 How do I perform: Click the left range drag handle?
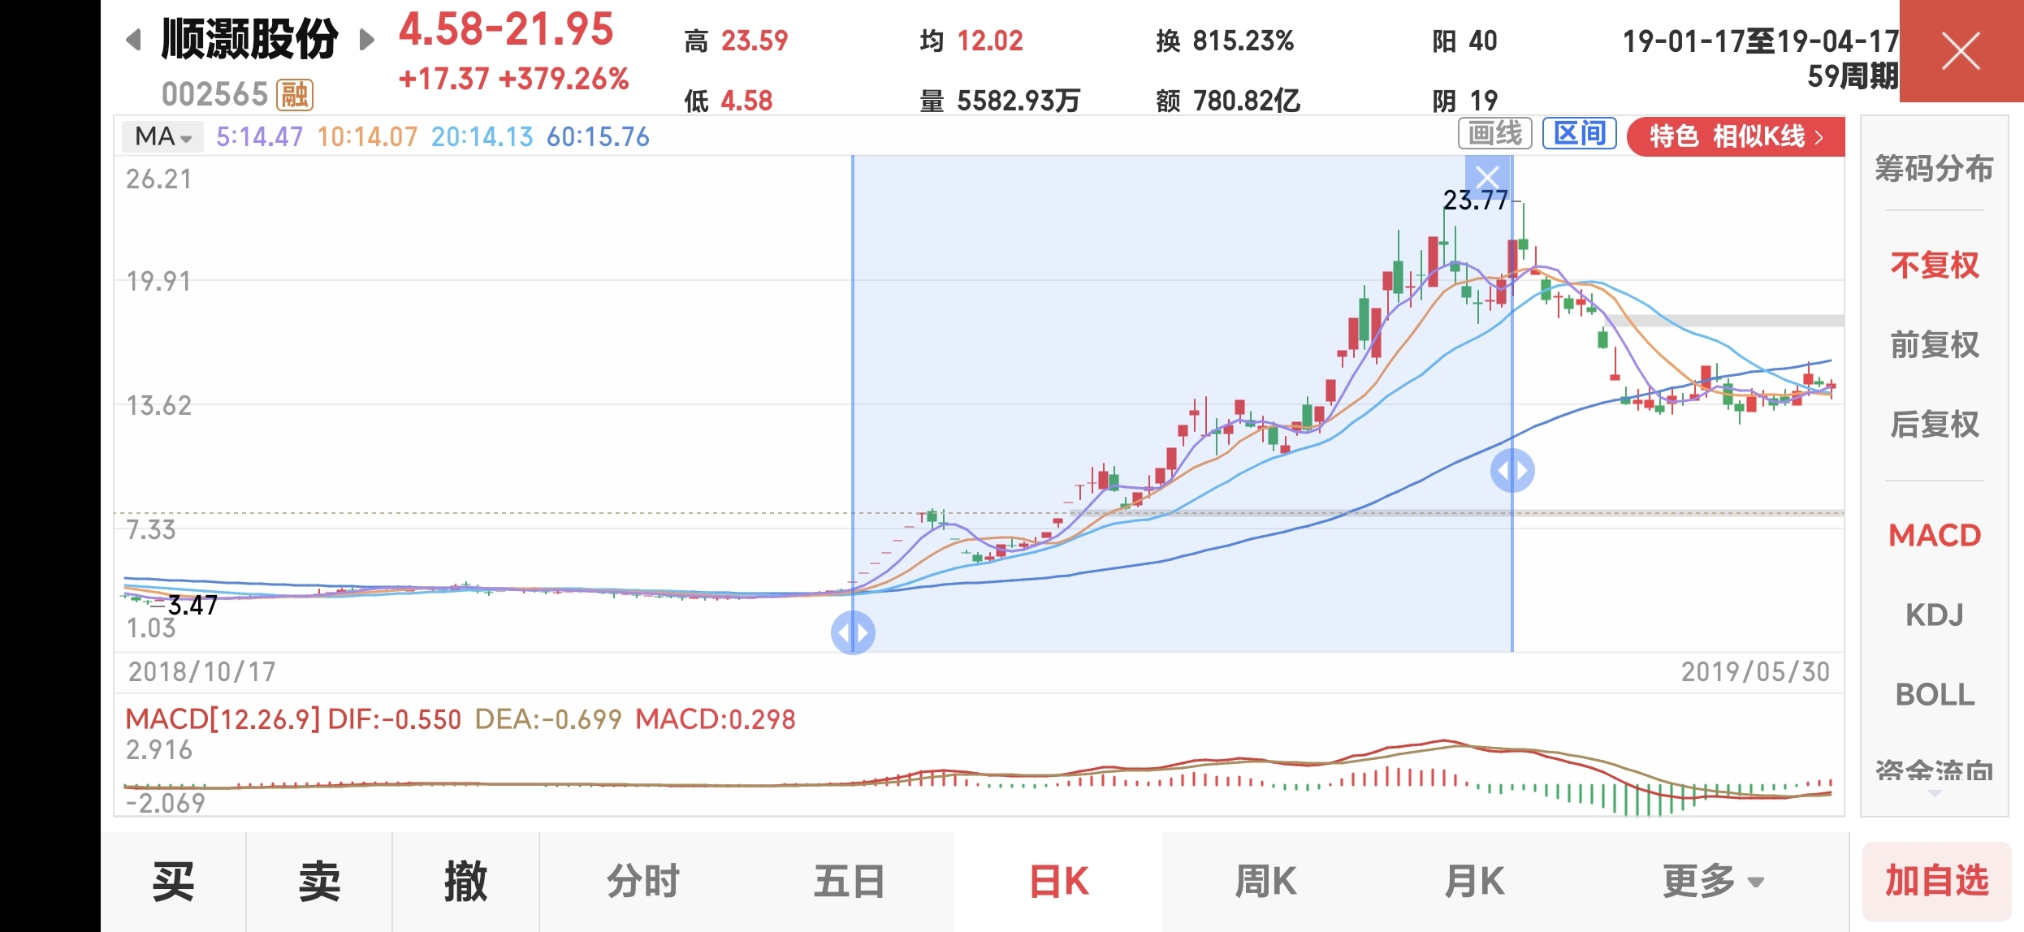(x=853, y=632)
